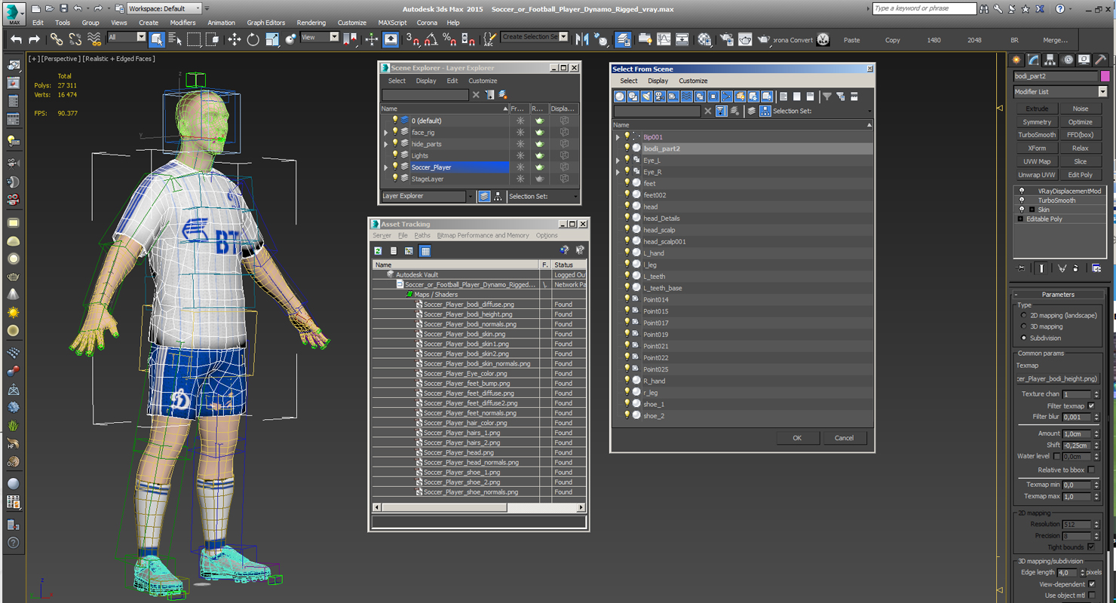Screen dimensions: 1116x603
Task: Click Cancel in Select From Scene
Action: point(844,438)
